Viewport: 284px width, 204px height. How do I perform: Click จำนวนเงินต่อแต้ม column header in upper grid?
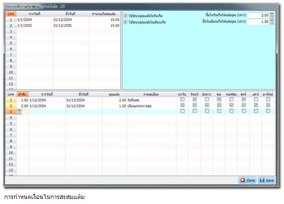tap(105, 14)
